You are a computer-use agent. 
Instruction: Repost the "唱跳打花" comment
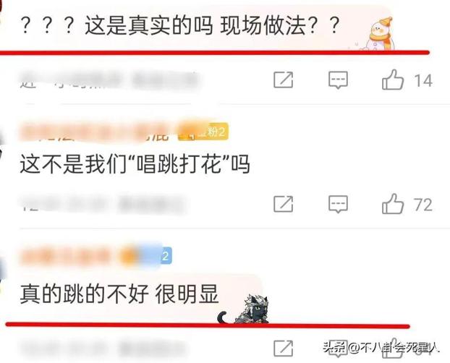284,204
